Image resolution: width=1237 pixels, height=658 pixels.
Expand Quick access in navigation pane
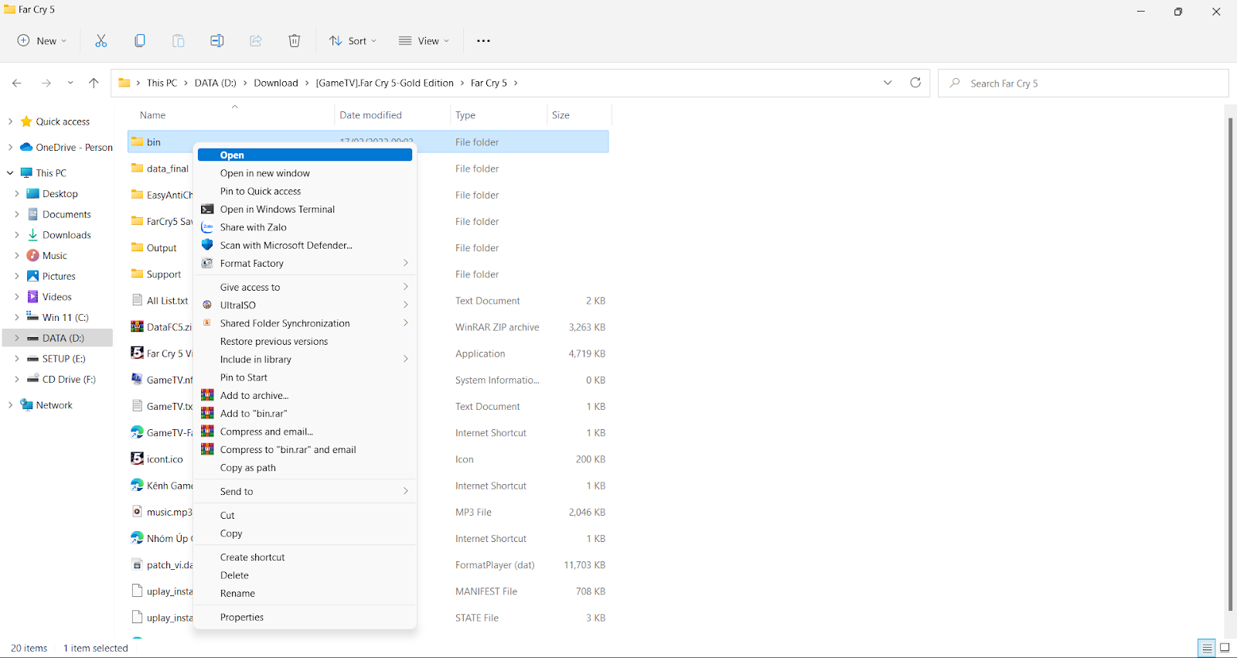coord(10,121)
